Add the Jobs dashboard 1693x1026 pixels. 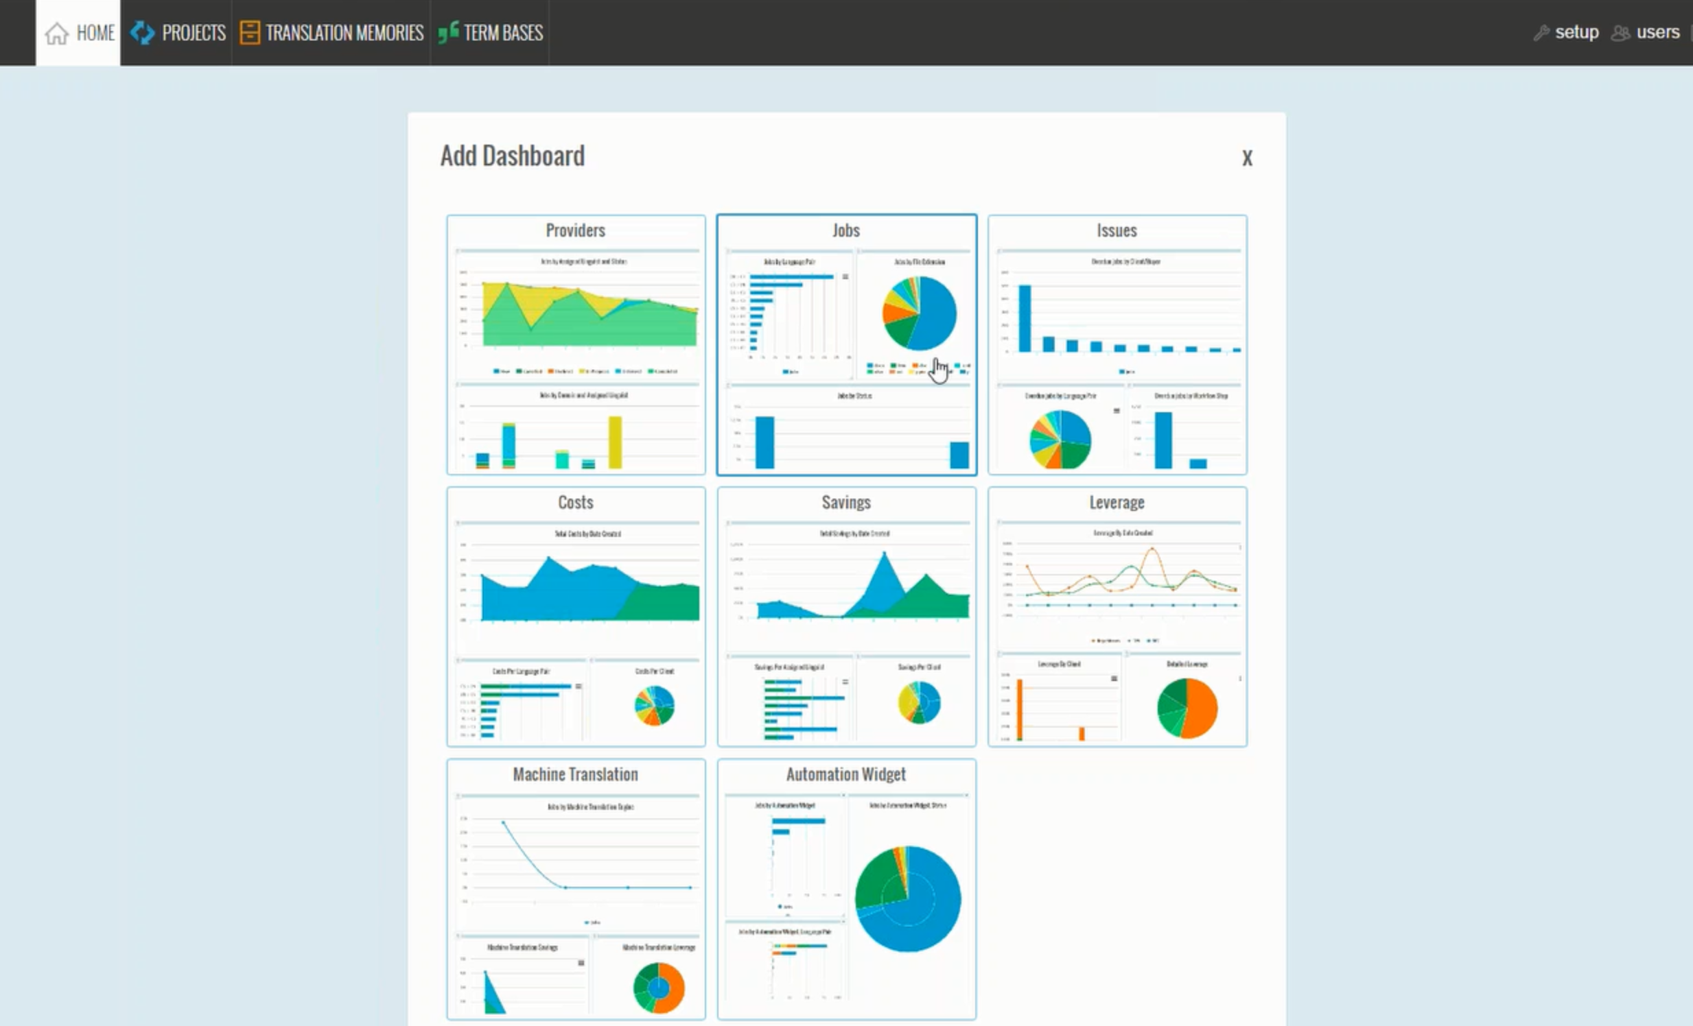click(x=847, y=345)
